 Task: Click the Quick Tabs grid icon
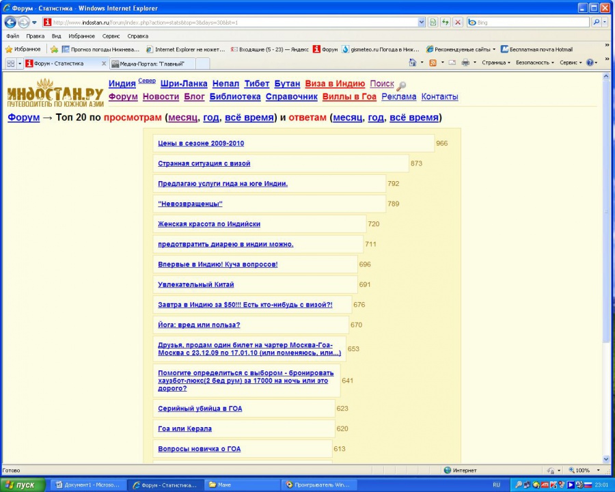coord(11,64)
